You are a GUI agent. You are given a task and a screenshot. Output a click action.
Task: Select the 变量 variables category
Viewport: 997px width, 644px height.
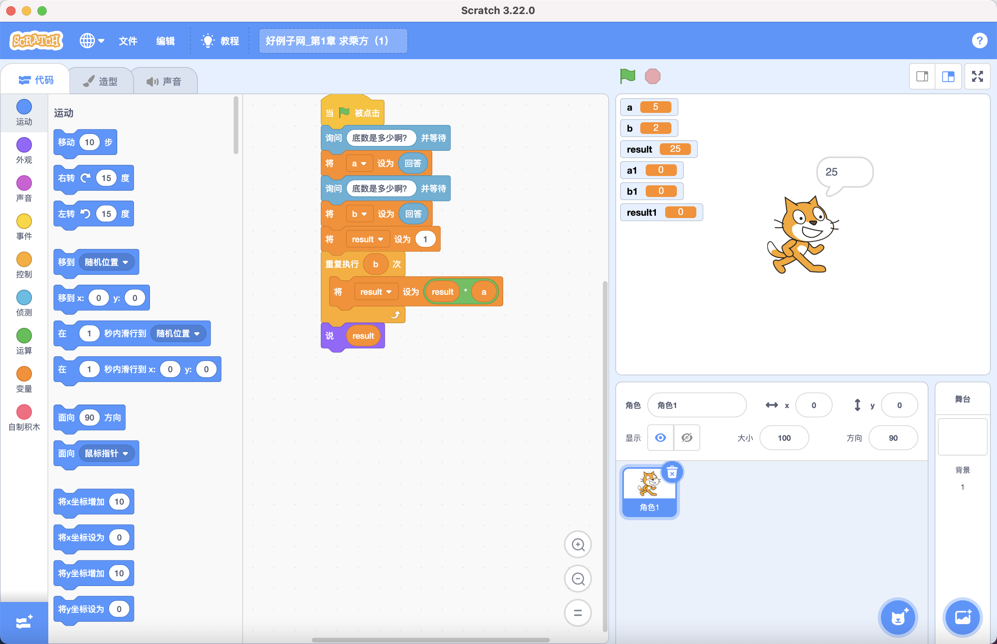(24, 379)
